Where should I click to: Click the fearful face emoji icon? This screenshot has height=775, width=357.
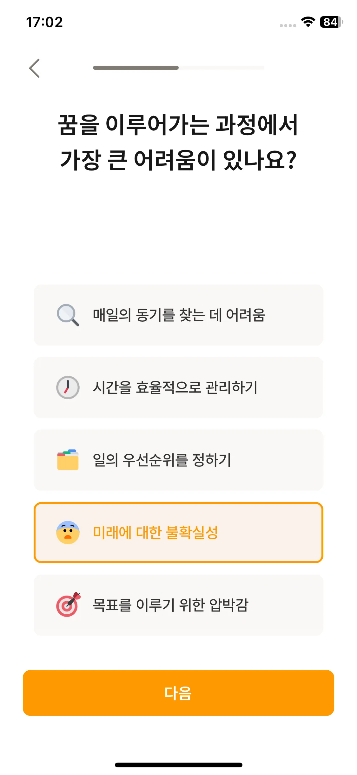[x=68, y=532]
